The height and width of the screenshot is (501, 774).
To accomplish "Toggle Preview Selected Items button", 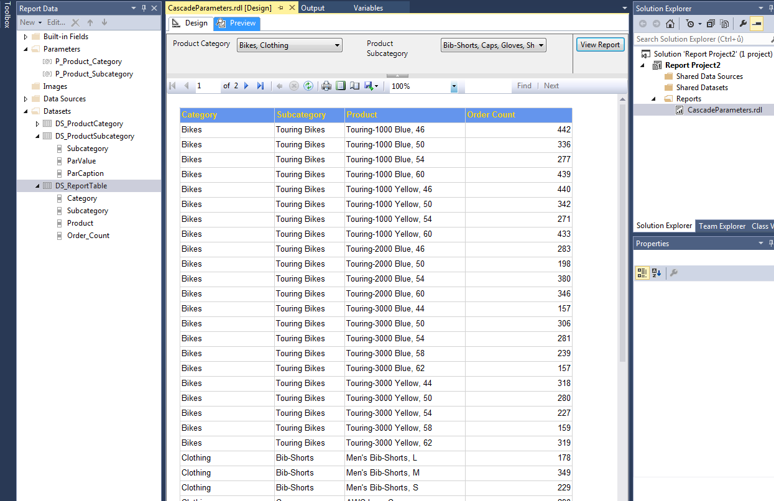I will pyautogui.click(x=757, y=24).
